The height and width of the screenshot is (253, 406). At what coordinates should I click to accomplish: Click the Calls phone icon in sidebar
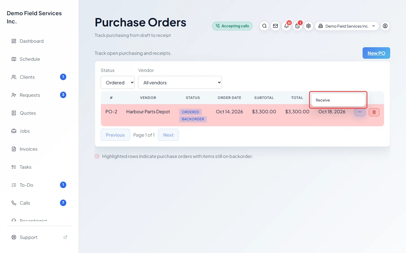coord(14,203)
